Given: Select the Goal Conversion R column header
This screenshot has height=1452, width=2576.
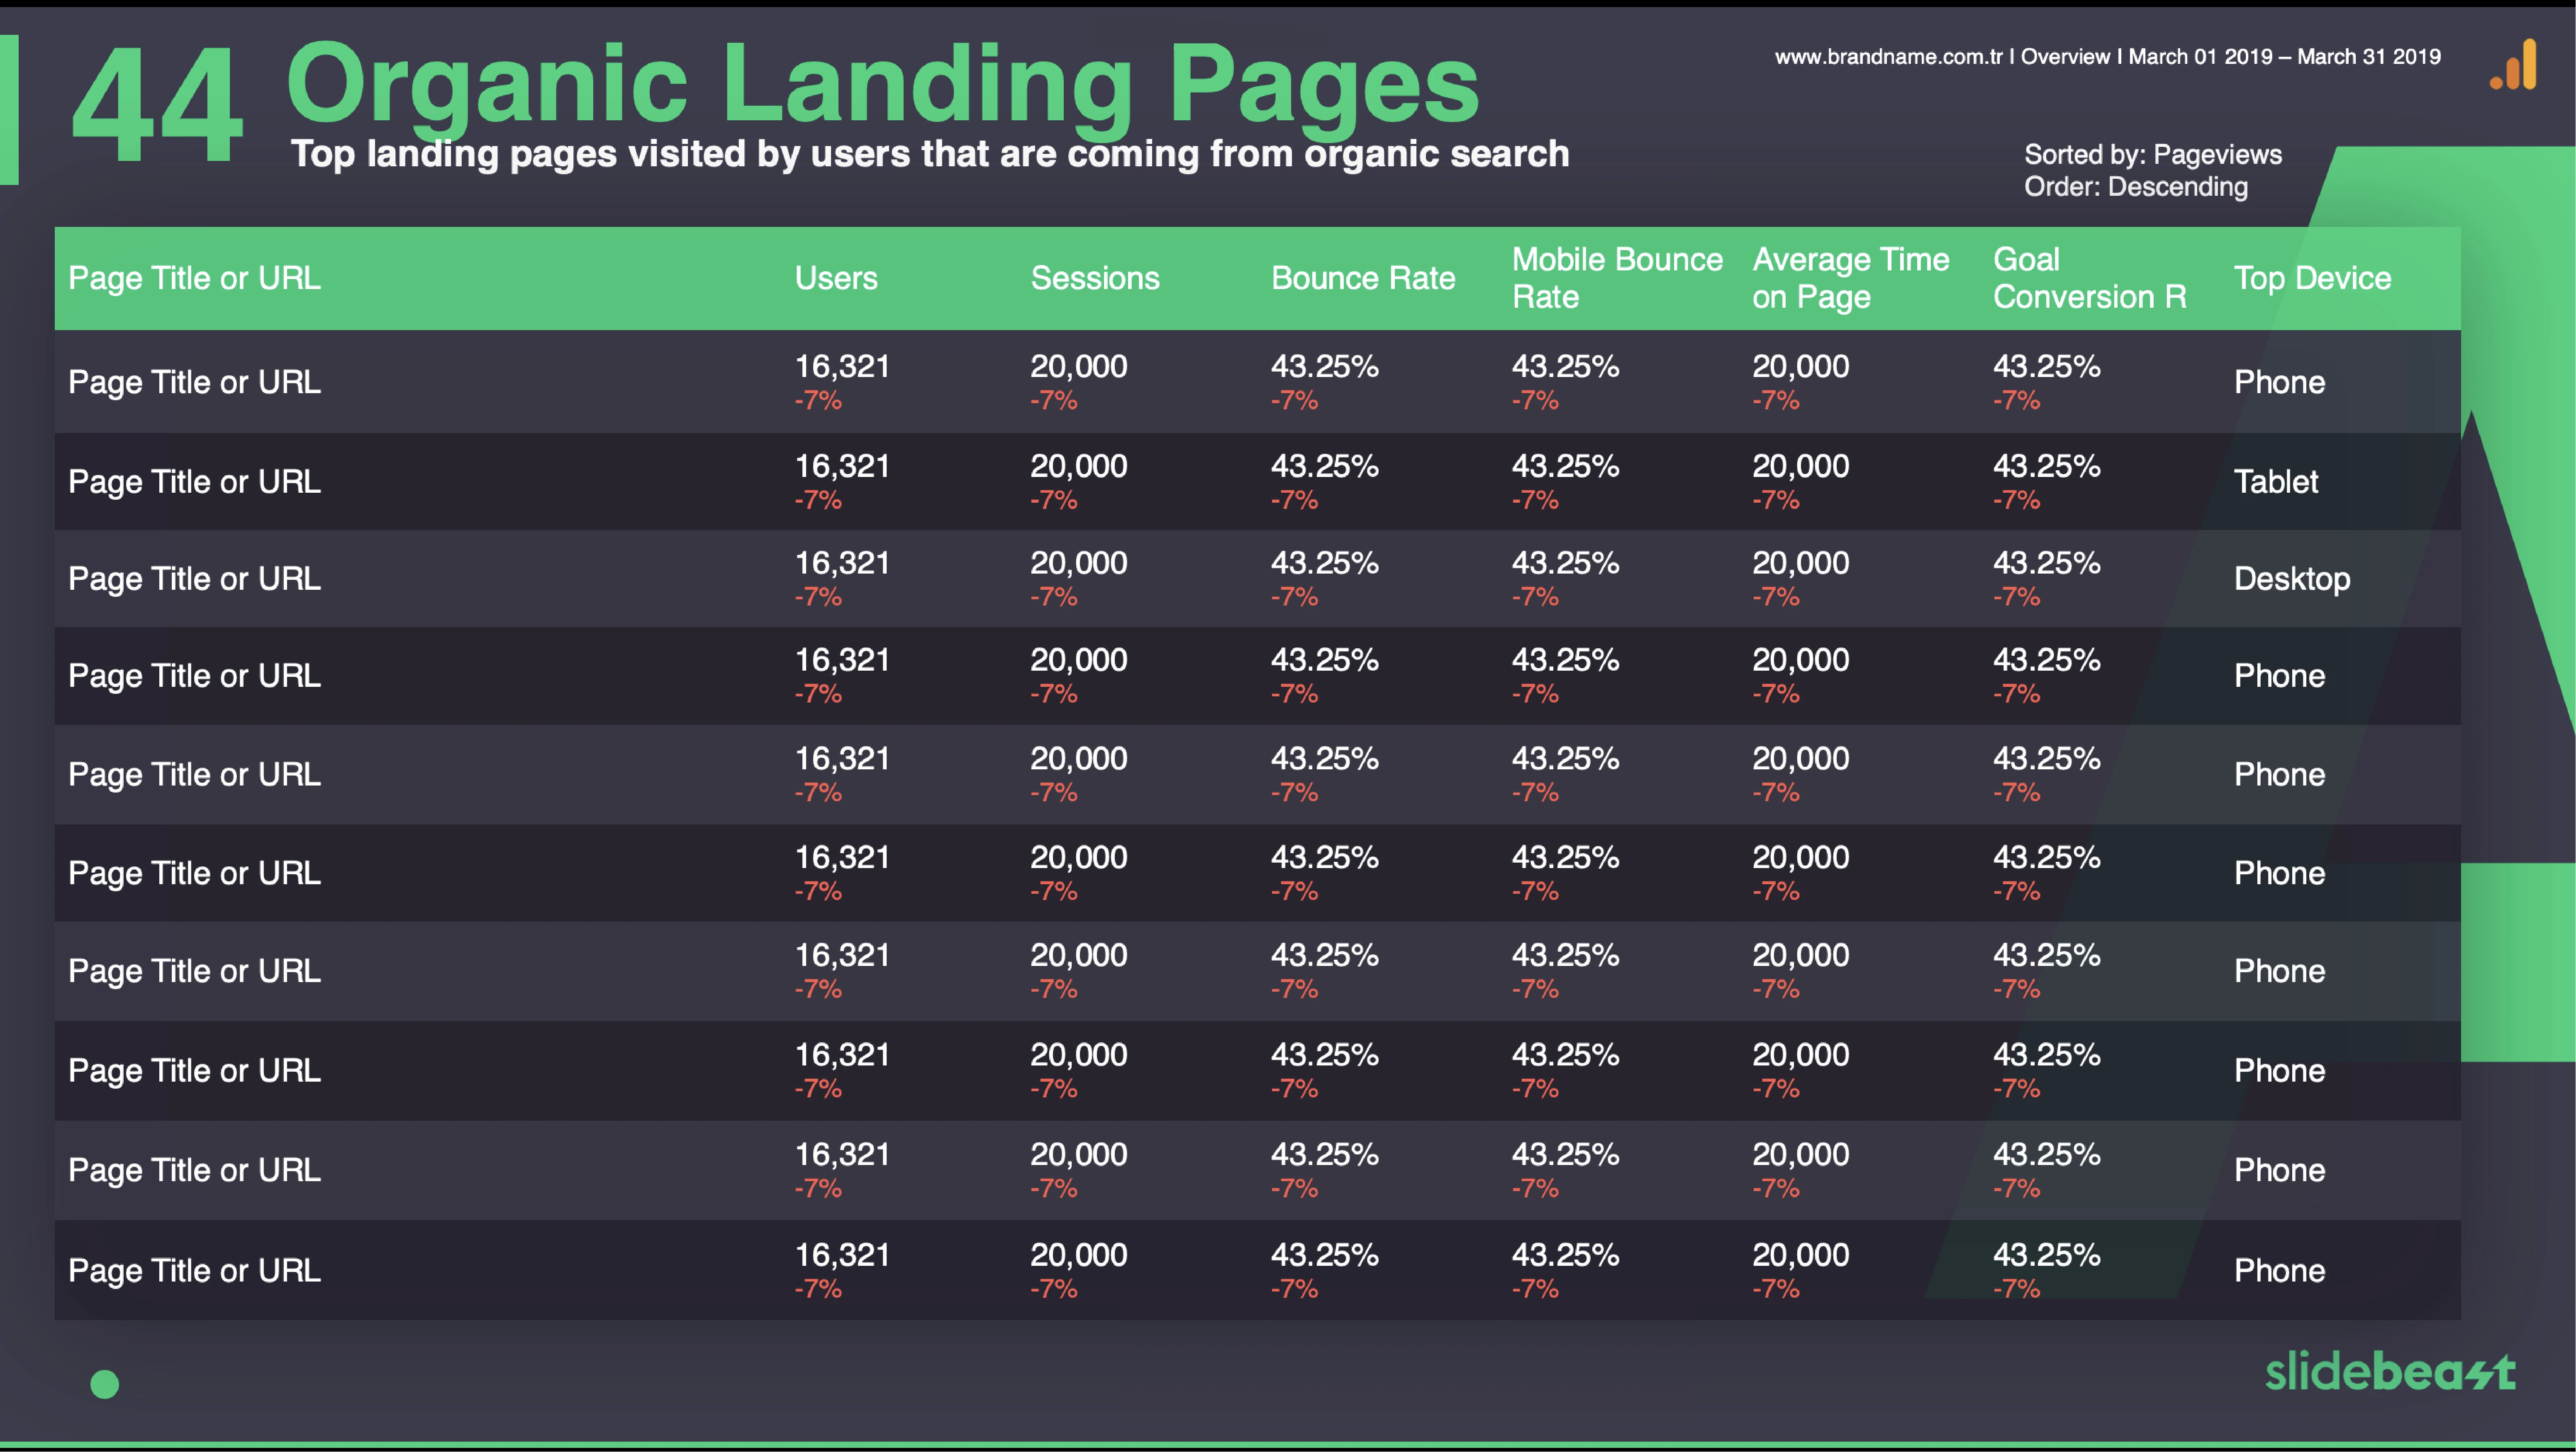Looking at the screenshot, I should [2090, 278].
